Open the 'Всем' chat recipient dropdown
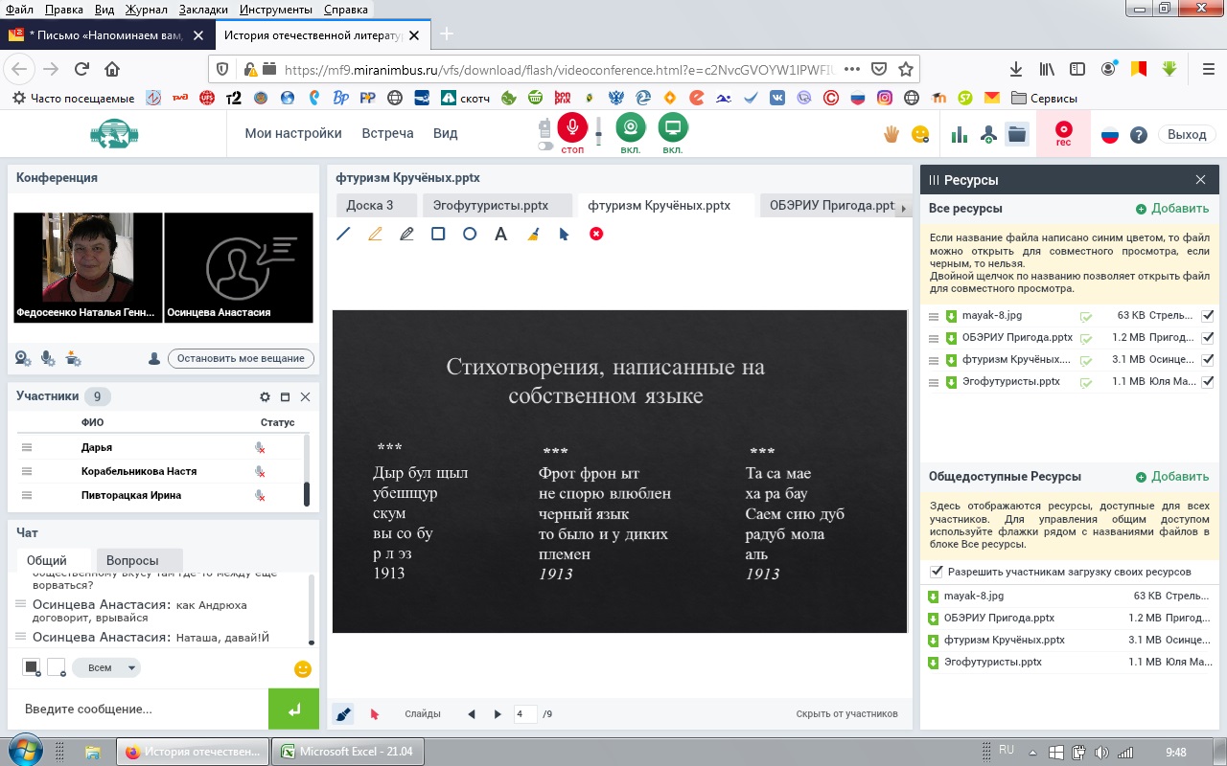This screenshot has width=1227, height=766. [x=106, y=667]
